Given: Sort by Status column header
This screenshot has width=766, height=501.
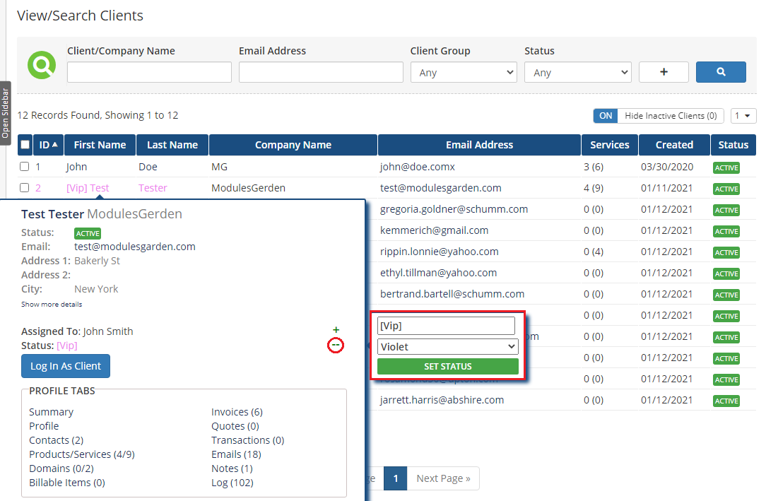Looking at the screenshot, I should point(733,145).
